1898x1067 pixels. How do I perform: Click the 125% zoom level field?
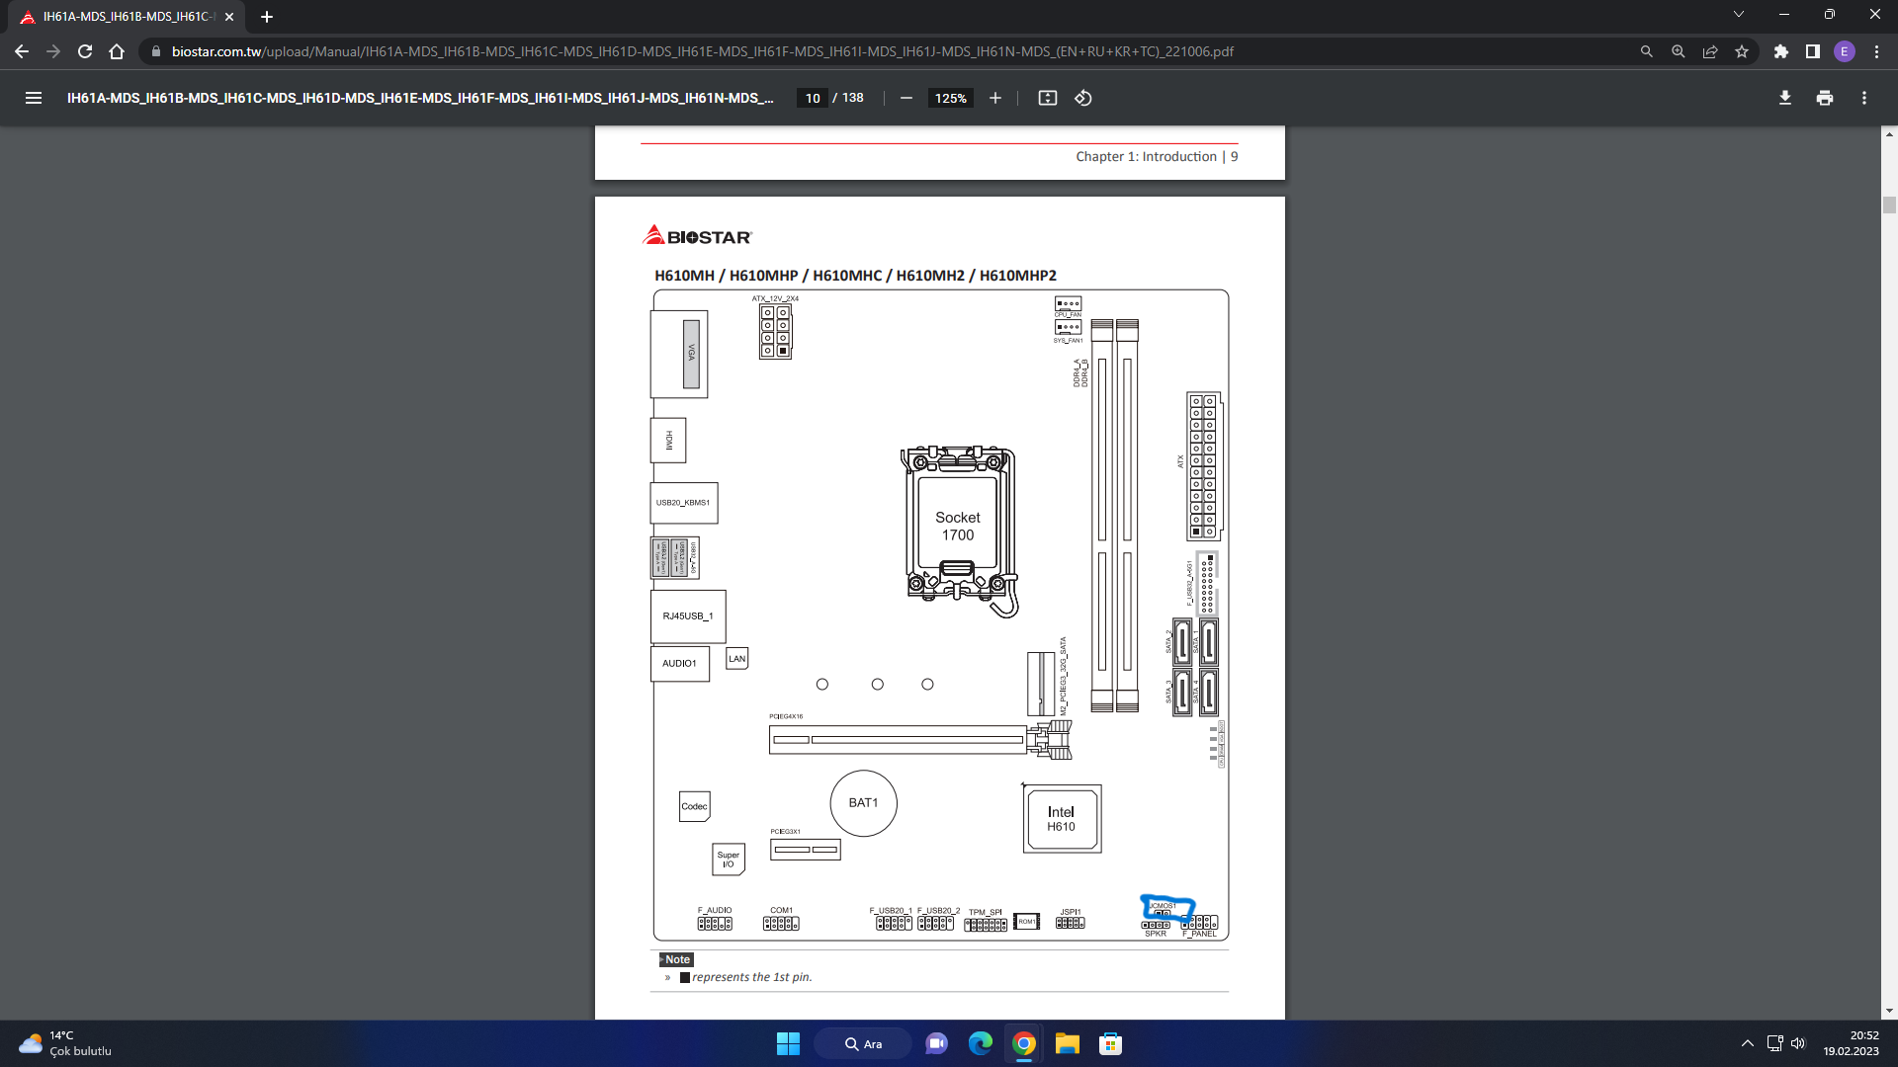click(951, 98)
